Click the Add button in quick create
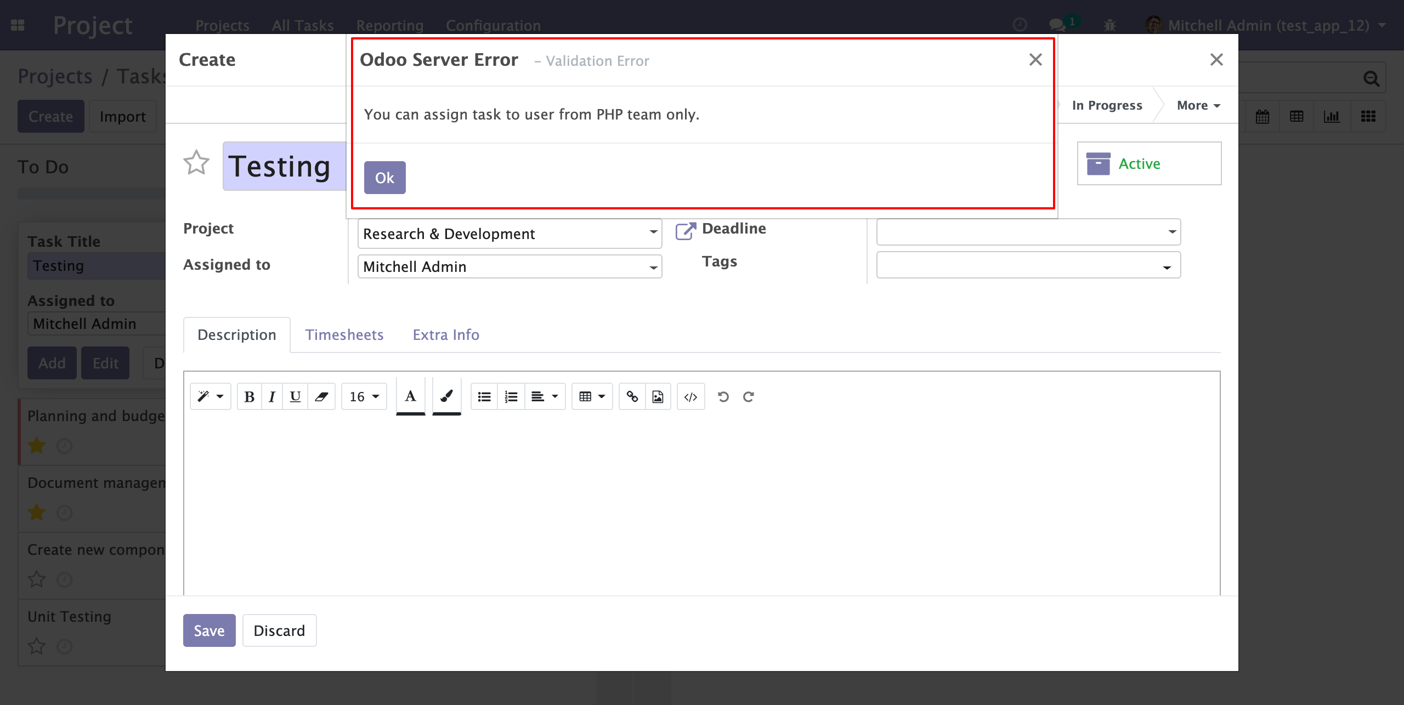 (x=52, y=363)
